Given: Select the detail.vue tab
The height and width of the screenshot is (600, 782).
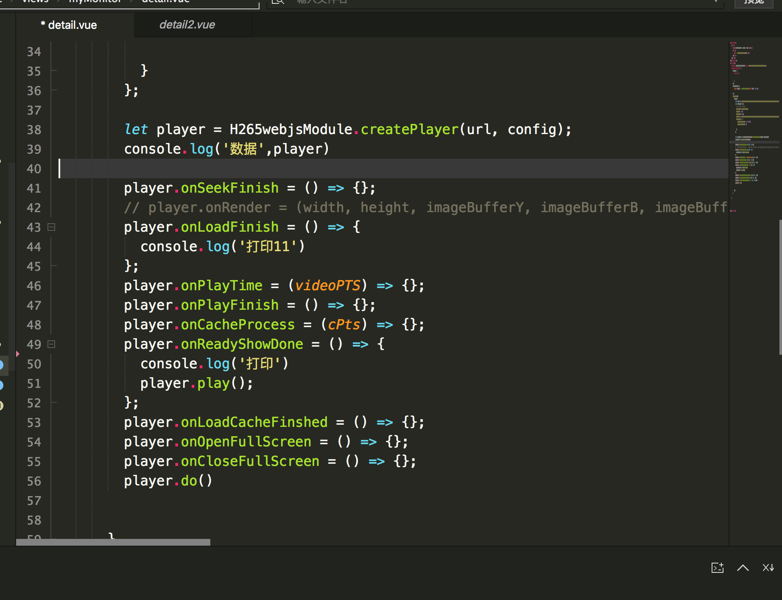Looking at the screenshot, I should pos(69,25).
